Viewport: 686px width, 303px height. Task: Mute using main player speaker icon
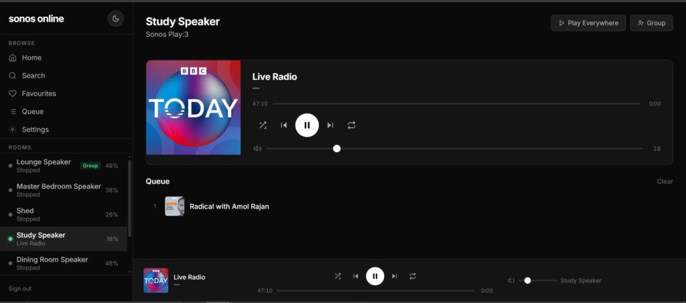pyautogui.click(x=257, y=148)
